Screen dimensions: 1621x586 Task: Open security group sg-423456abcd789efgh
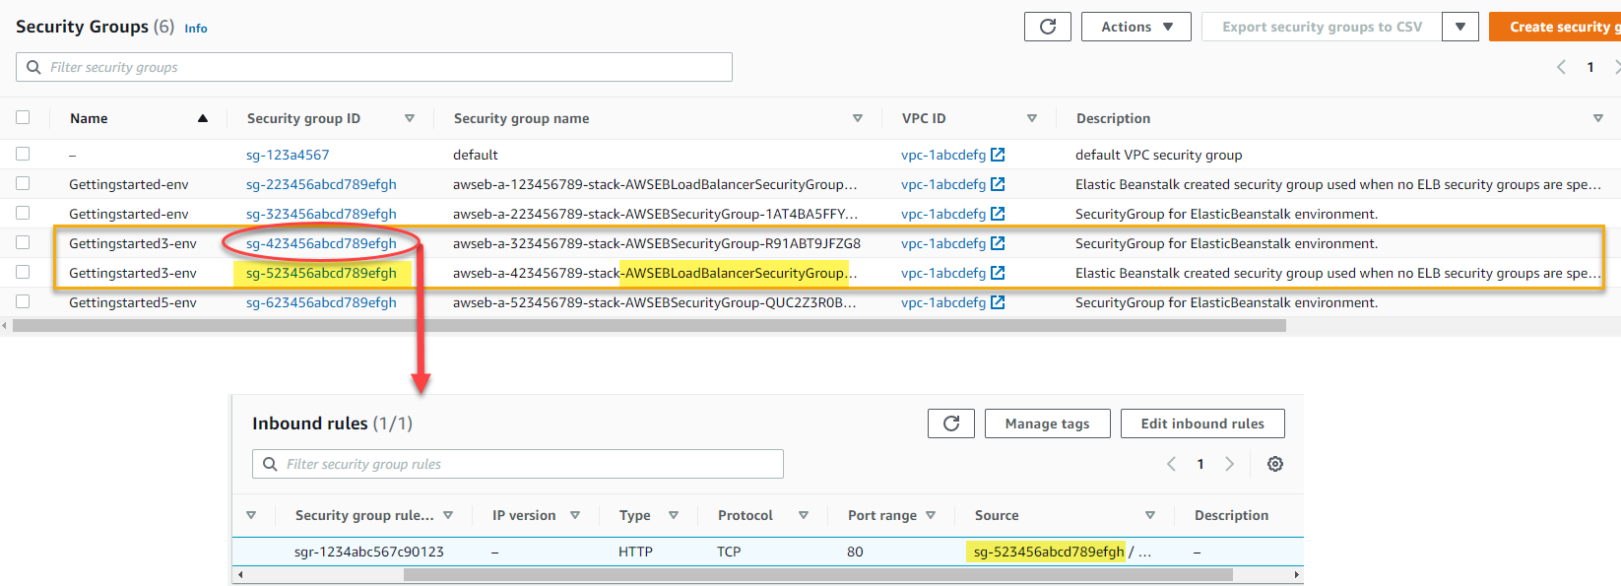click(x=321, y=243)
